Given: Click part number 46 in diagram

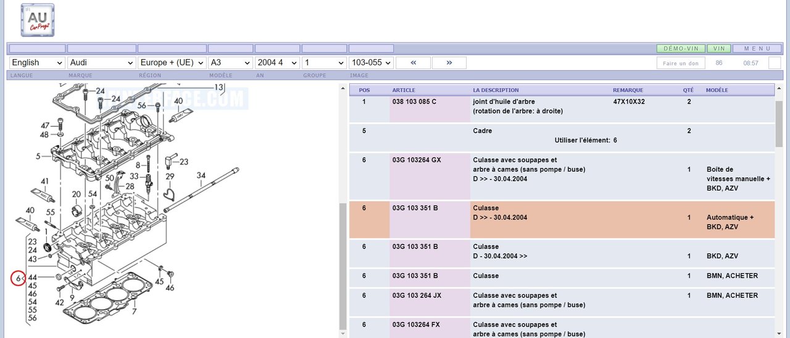Looking at the screenshot, I should coord(170,288).
